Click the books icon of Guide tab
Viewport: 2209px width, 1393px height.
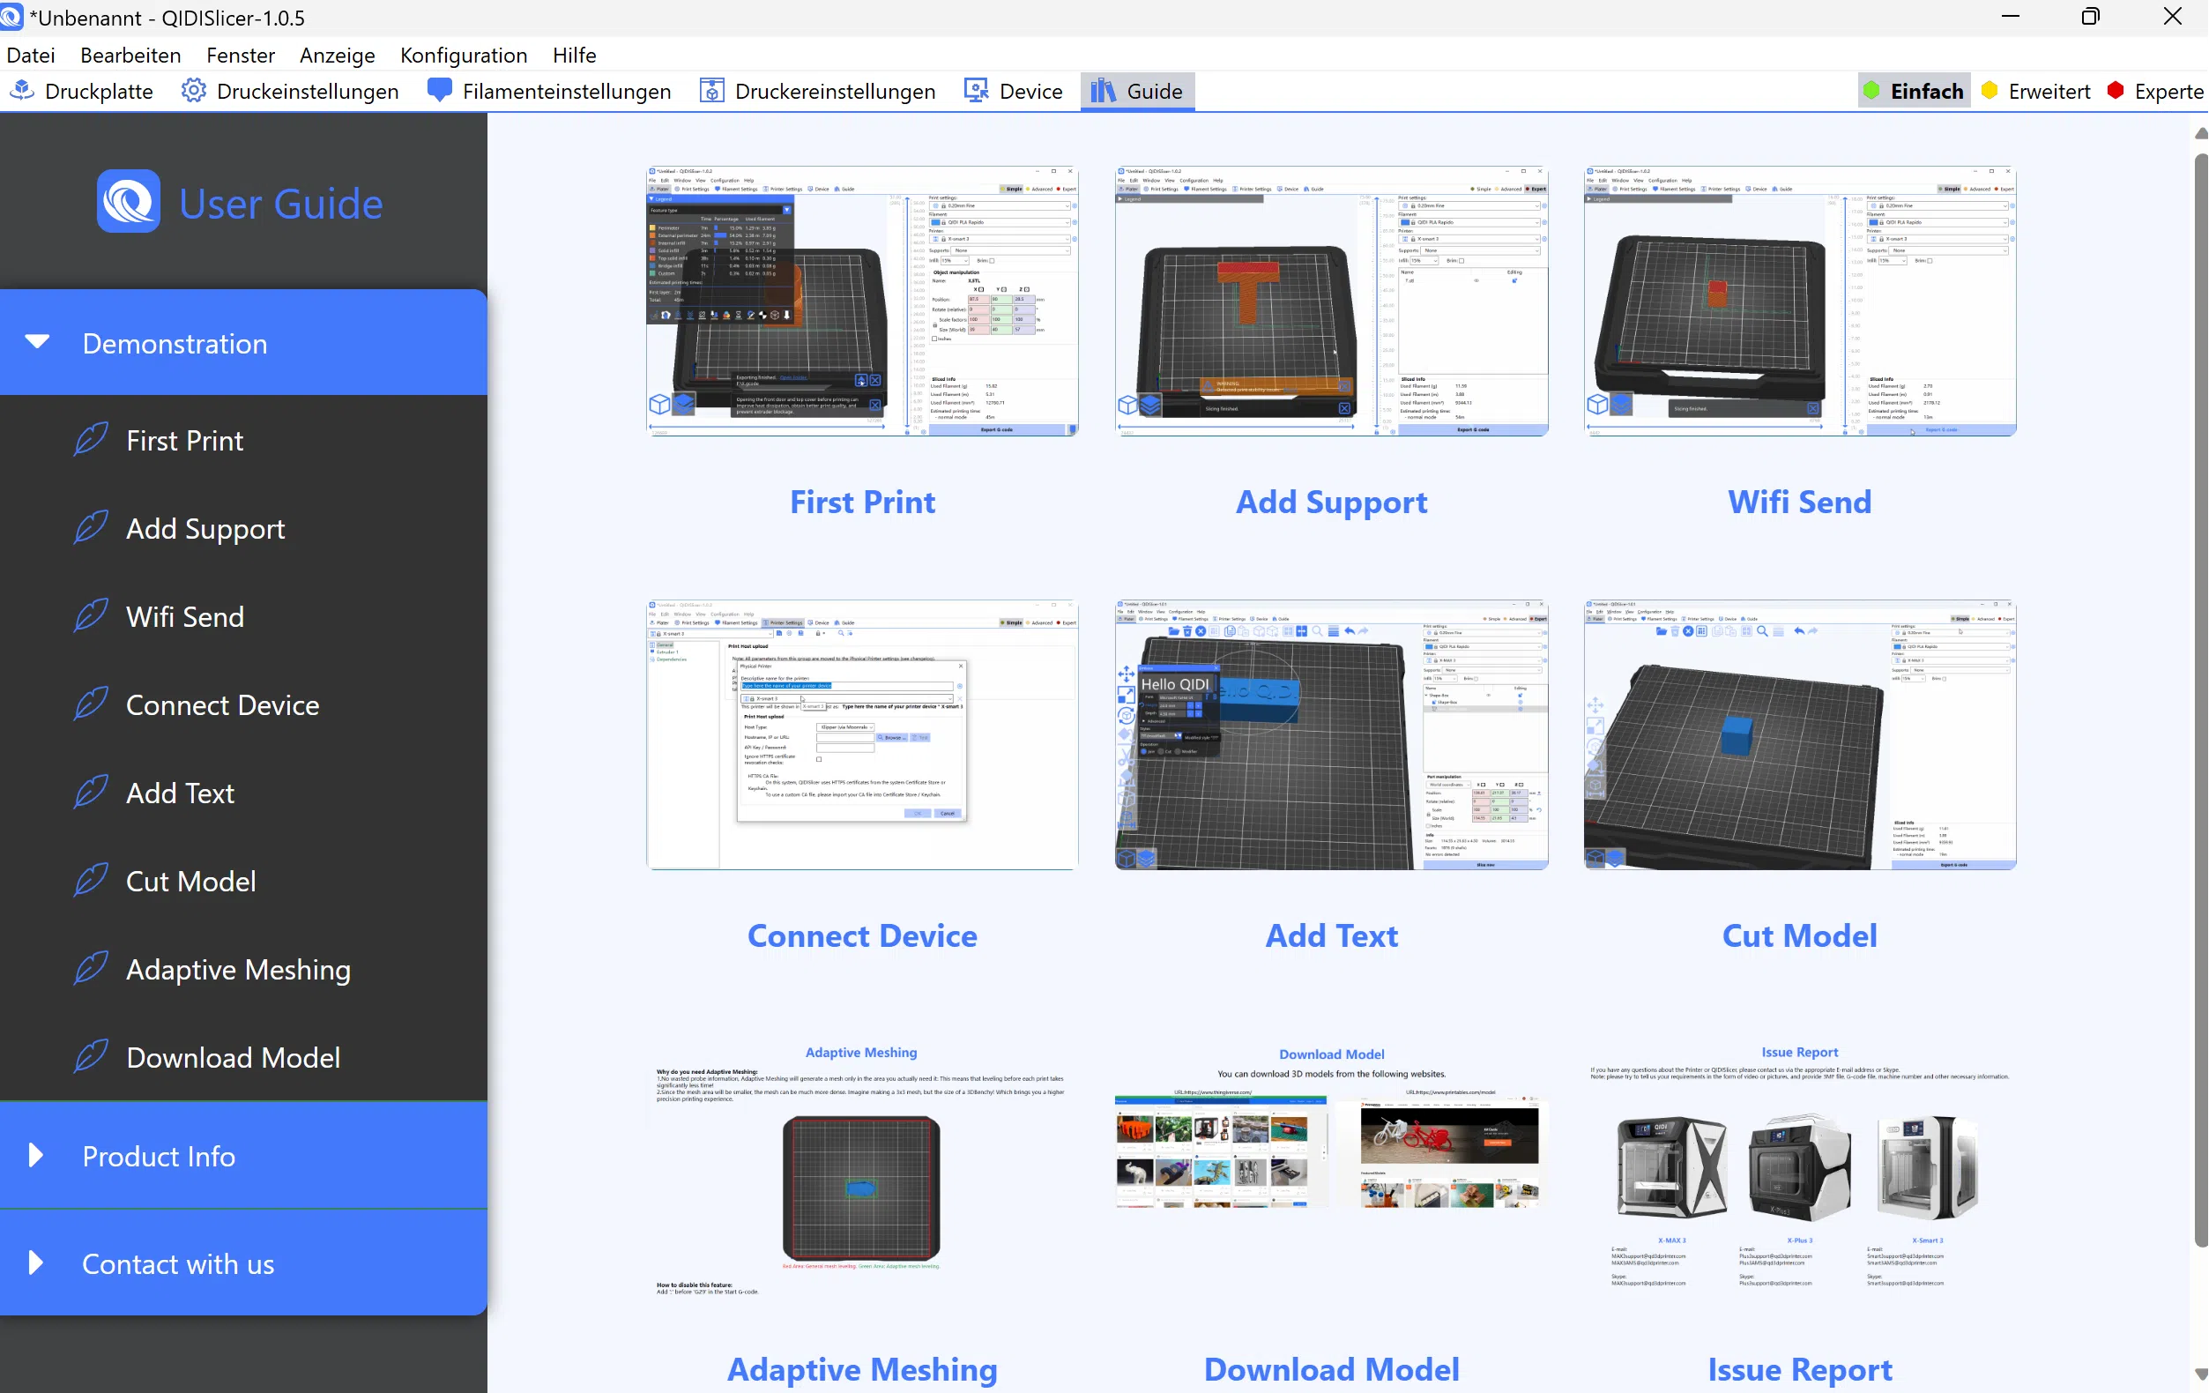[1103, 90]
